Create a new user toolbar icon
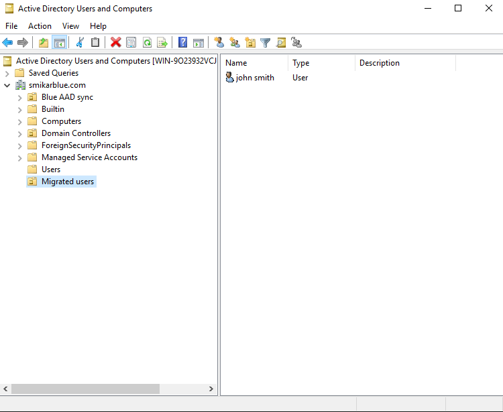 pyautogui.click(x=219, y=42)
